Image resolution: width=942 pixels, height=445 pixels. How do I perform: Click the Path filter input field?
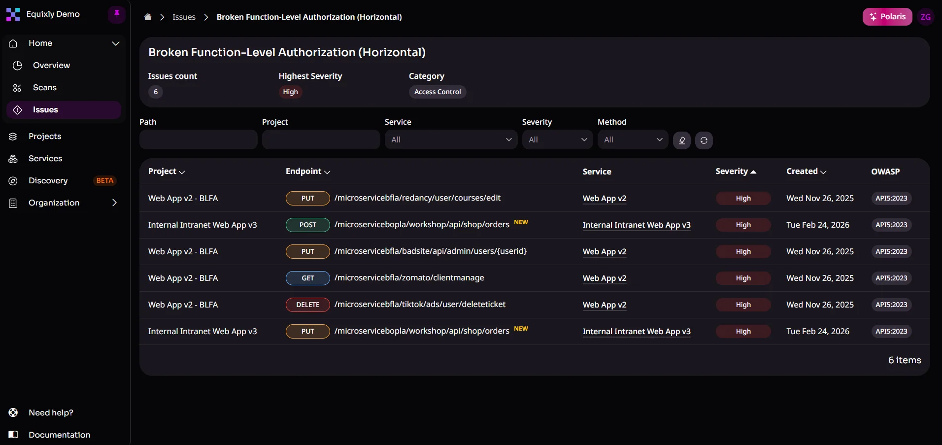coord(197,139)
